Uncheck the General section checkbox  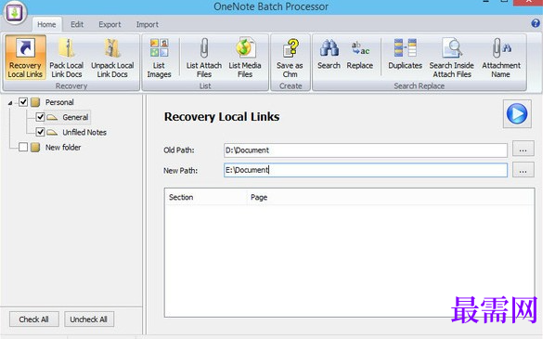point(40,117)
